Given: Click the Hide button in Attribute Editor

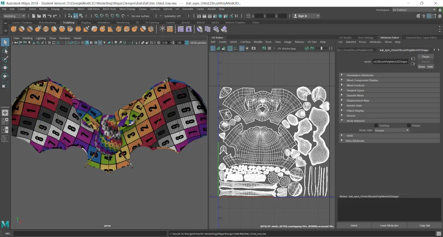Looking at the screenshot, I should (430, 67).
